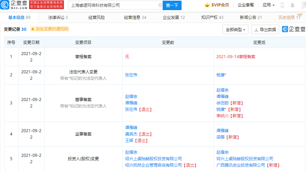The image size is (306, 171).
Task: Click the bell icon in 发生变更时通知我
Action: (x=33, y=29)
